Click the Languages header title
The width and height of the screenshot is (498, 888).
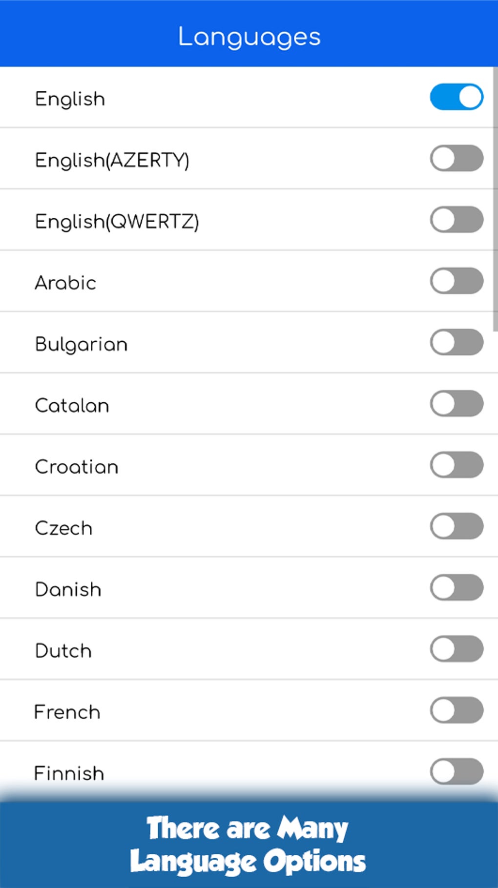[x=249, y=37]
